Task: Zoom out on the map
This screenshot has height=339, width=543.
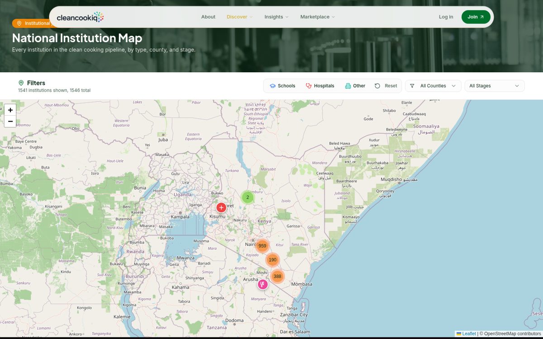Action: point(10,122)
